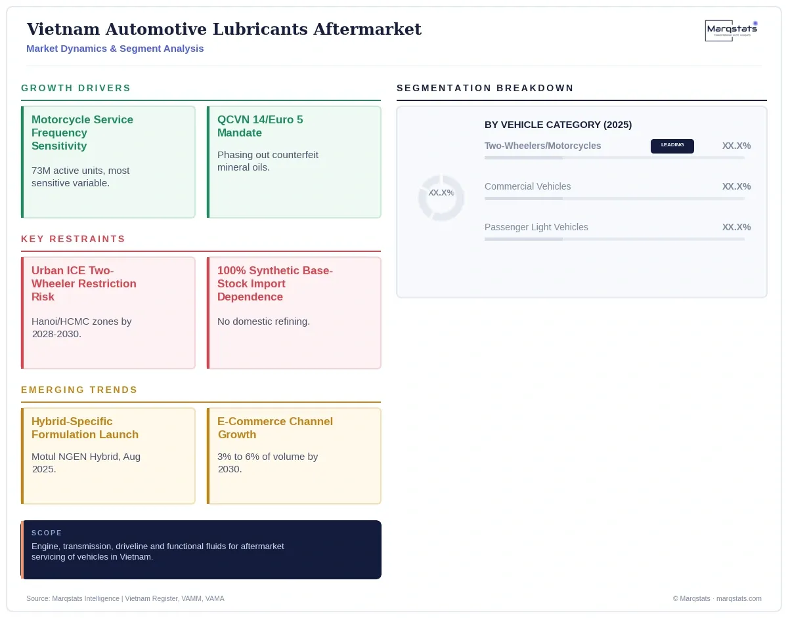Click the scope description about engine and transmission fluids
This screenshot has width=788, height=618.
(158, 551)
